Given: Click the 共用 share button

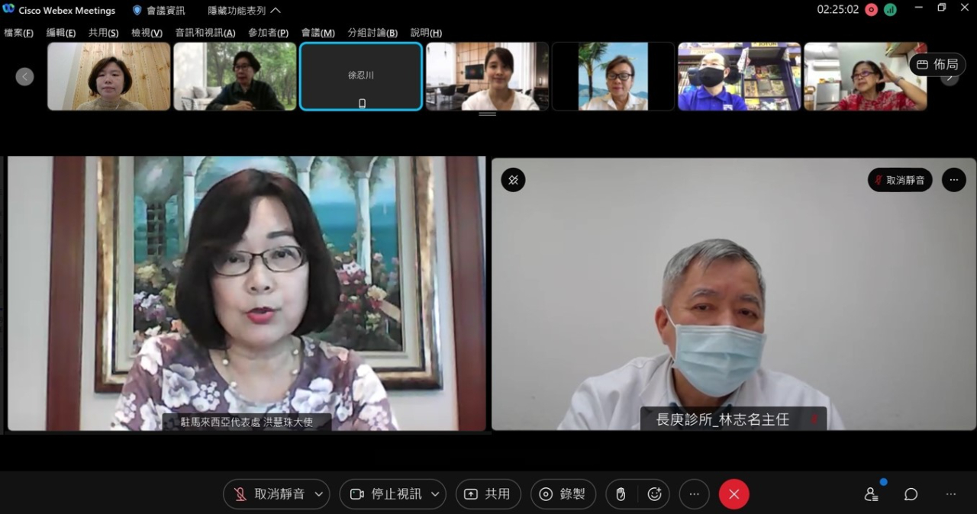Looking at the screenshot, I should click(x=488, y=494).
